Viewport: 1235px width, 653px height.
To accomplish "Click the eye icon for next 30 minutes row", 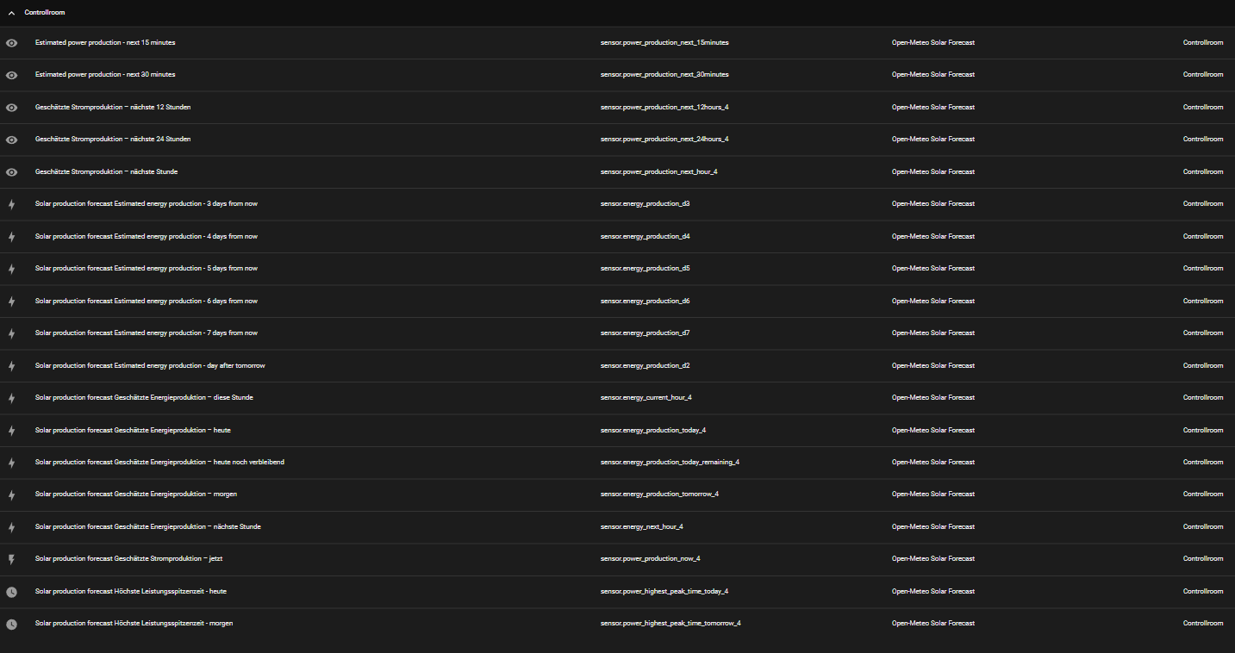I will [x=11, y=75].
